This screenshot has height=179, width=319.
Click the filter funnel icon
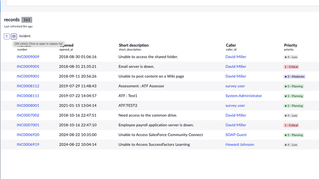(x=7, y=36)
